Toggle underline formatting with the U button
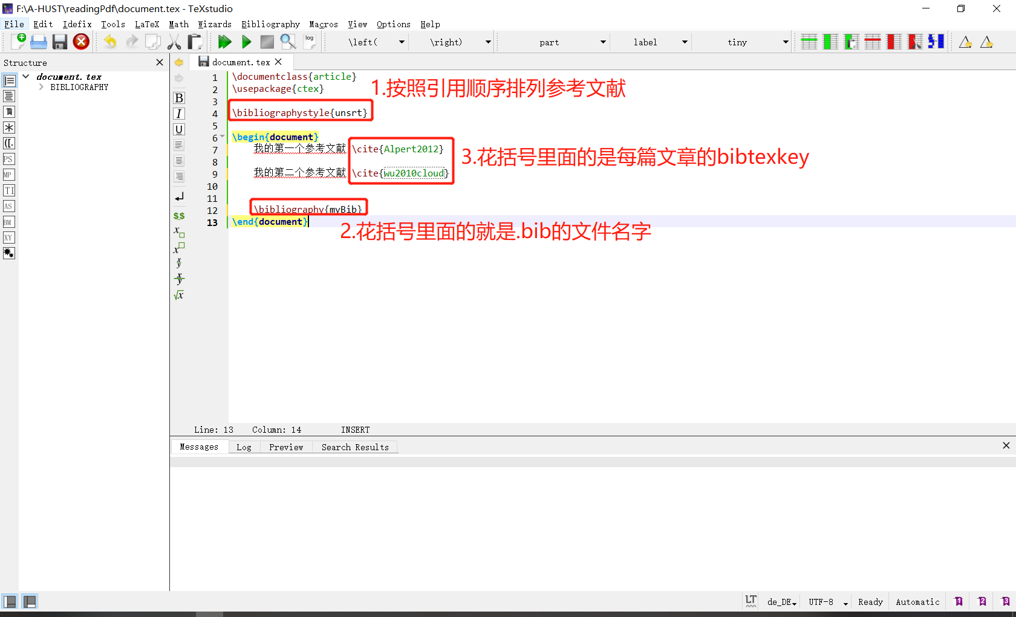Viewport: 1016px width, 617px height. (x=178, y=129)
